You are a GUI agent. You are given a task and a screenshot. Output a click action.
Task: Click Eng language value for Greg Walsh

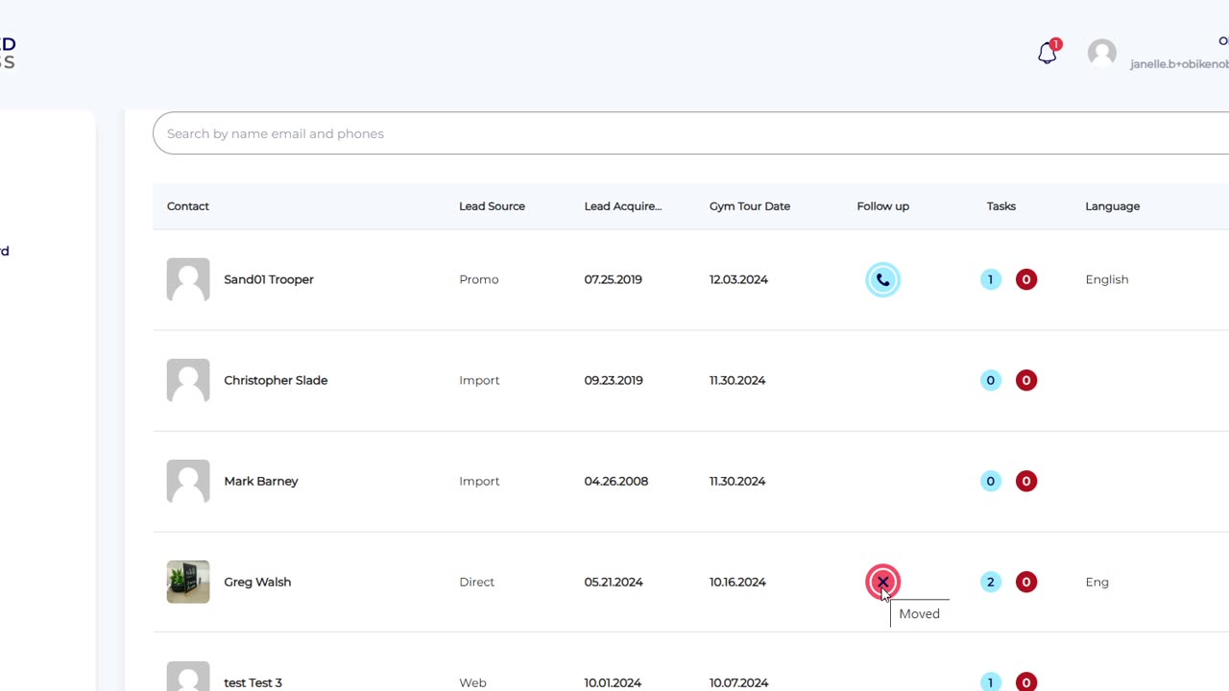[1097, 582]
